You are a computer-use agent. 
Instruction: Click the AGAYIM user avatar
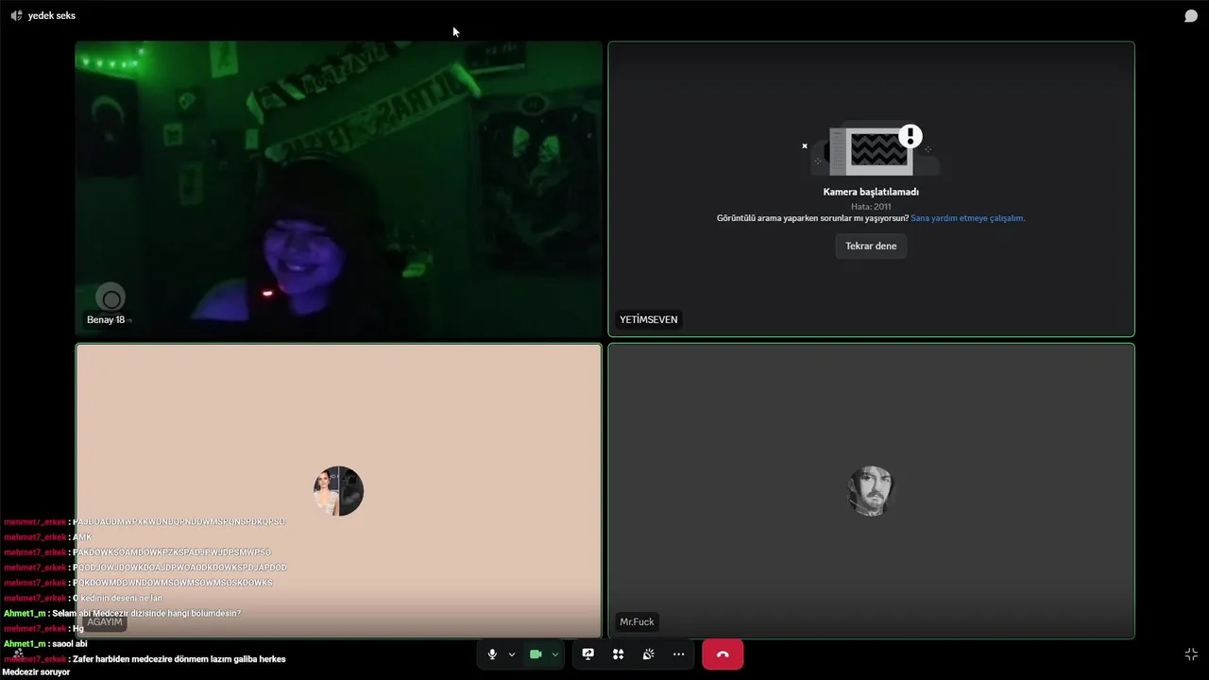click(338, 491)
